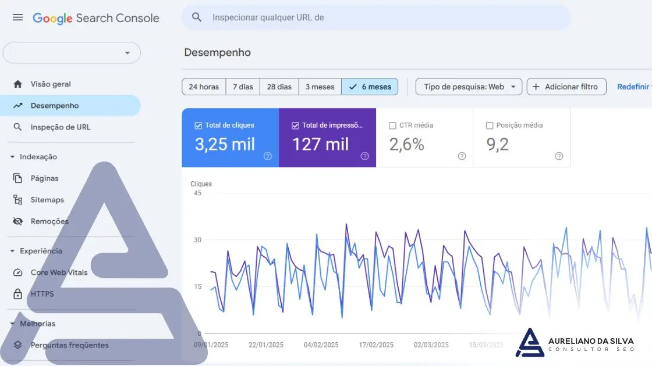Open help for Total de impressões
Image resolution: width=652 pixels, height=366 pixels.
[x=364, y=156]
